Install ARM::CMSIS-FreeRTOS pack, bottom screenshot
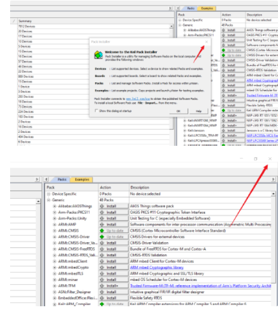278x313 pixels. point(113,249)
